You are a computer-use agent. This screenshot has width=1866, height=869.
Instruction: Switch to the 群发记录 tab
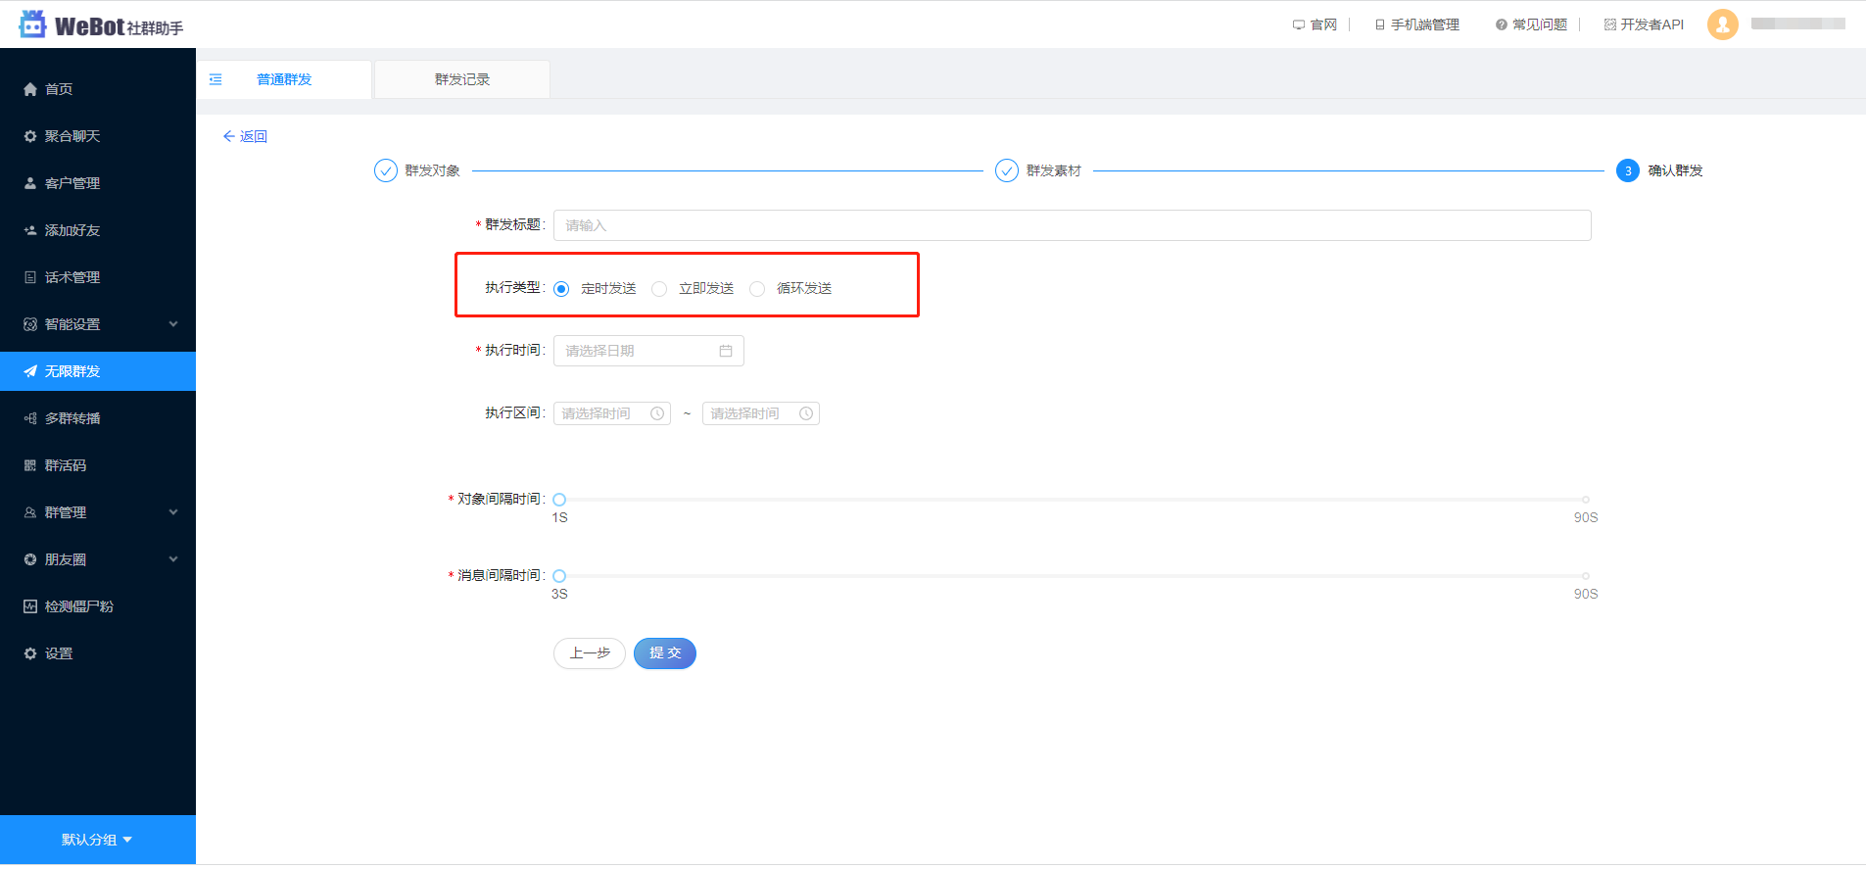462,79
